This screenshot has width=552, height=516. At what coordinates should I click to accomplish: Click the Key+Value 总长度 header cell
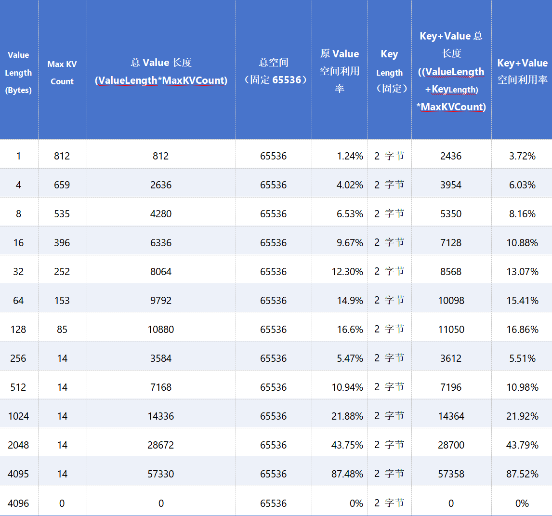pyautogui.click(x=451, y=69)
